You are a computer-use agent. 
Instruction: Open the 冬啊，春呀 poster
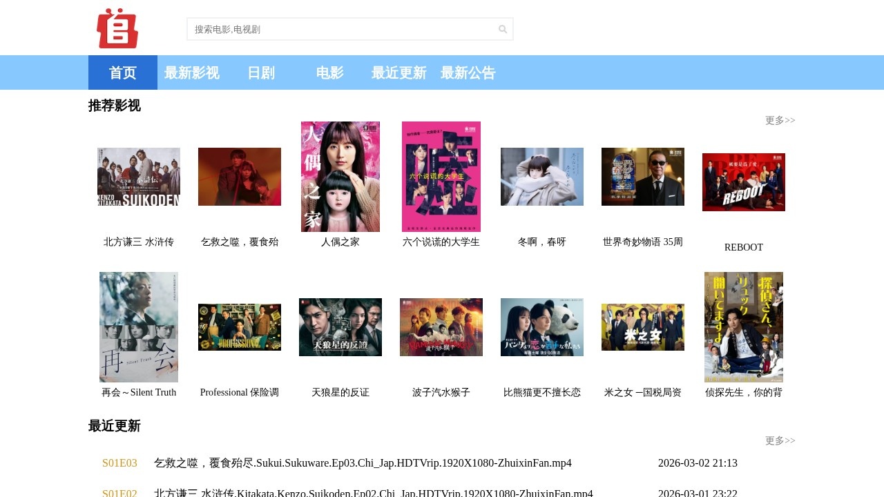click(x=541, y=177)
